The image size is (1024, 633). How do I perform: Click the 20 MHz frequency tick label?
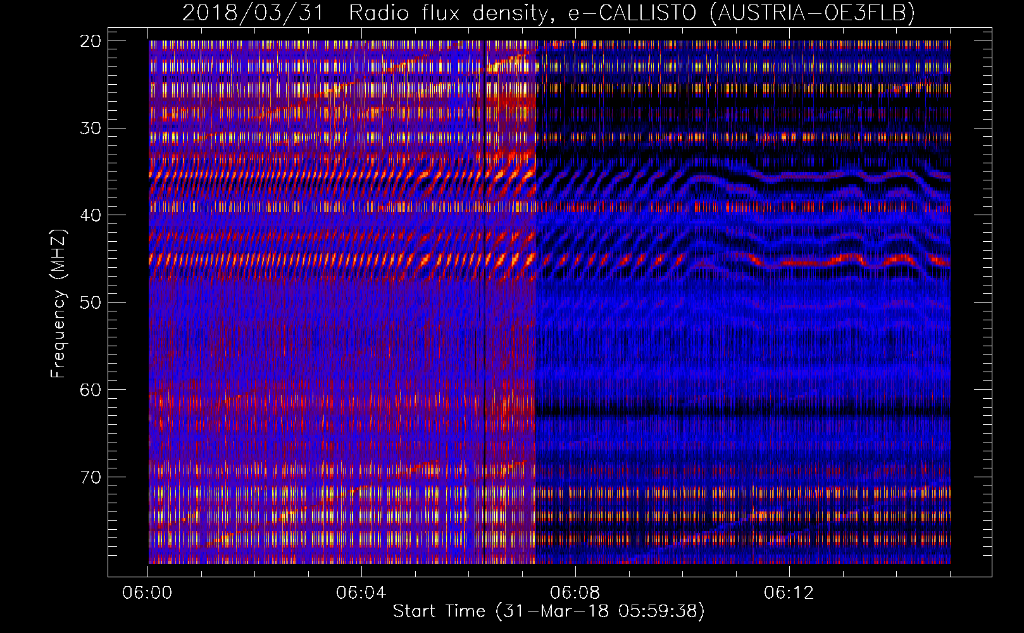(91, 41)
